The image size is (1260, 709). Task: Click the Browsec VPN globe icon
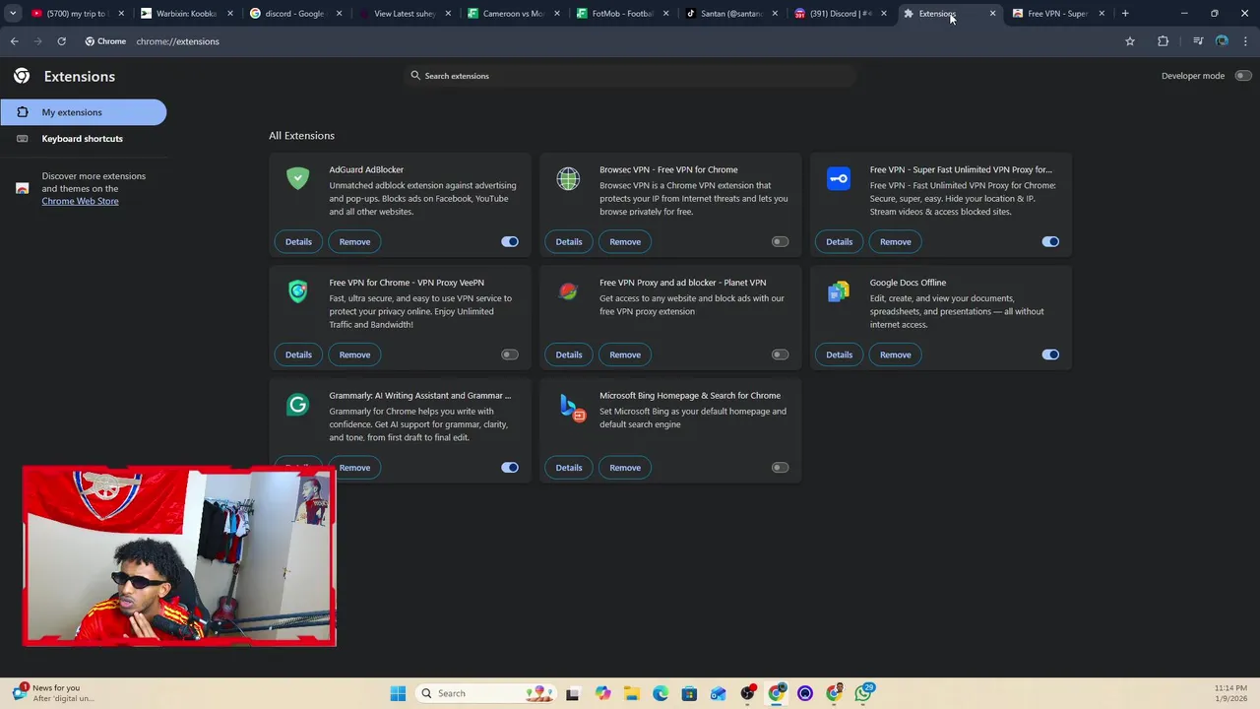[x=568, y=178]
